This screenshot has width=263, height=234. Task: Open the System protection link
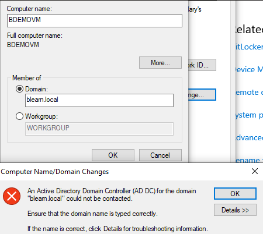(x=249, y=115)
